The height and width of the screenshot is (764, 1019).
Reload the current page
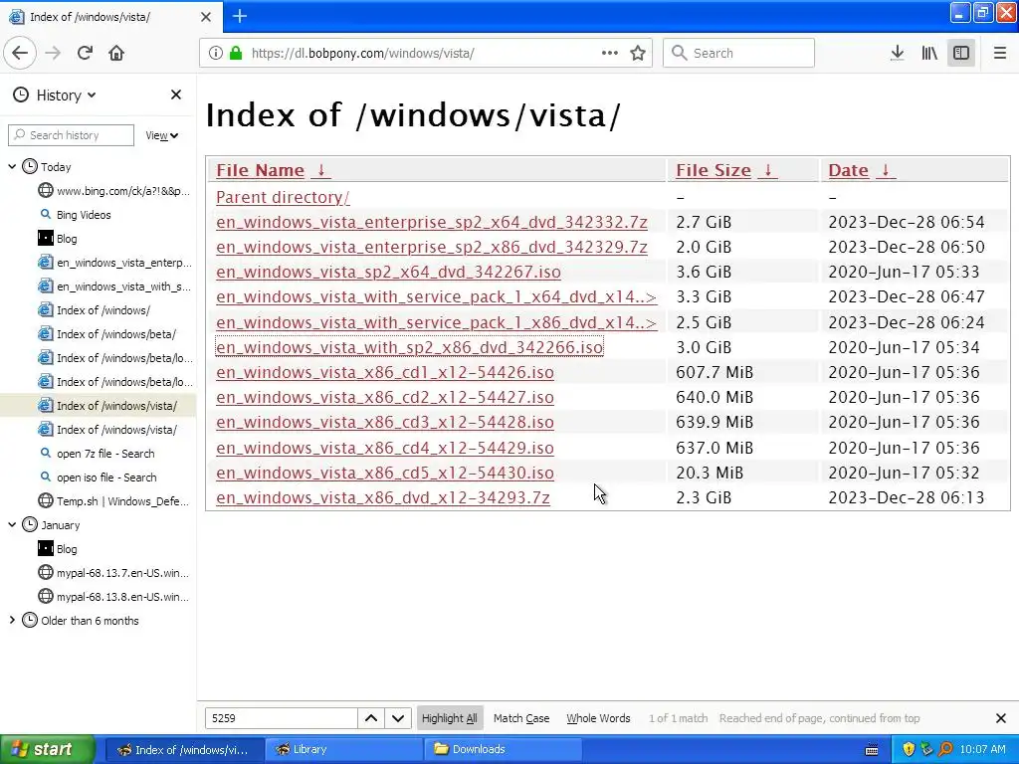click(85, 53)
